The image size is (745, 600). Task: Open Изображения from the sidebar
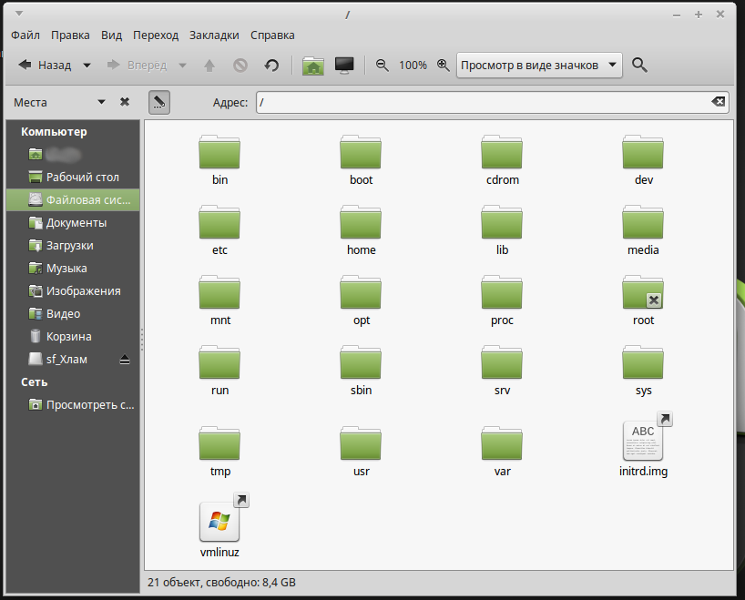(73, 291)
